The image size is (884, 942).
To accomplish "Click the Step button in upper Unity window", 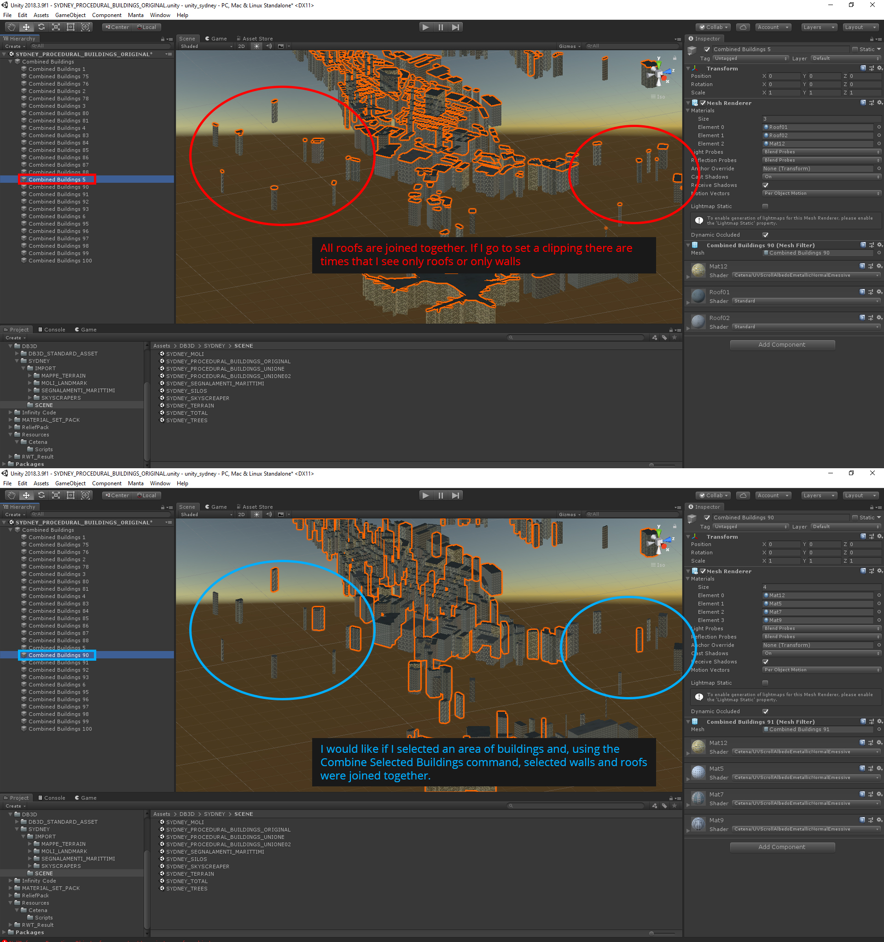I will click(455, 27).
